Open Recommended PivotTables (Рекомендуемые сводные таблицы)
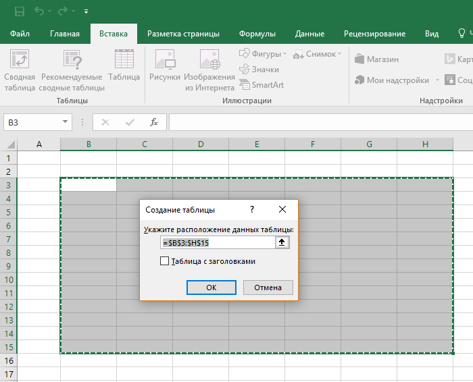Viewport: 473px width, 382px height. coord(72,71)
